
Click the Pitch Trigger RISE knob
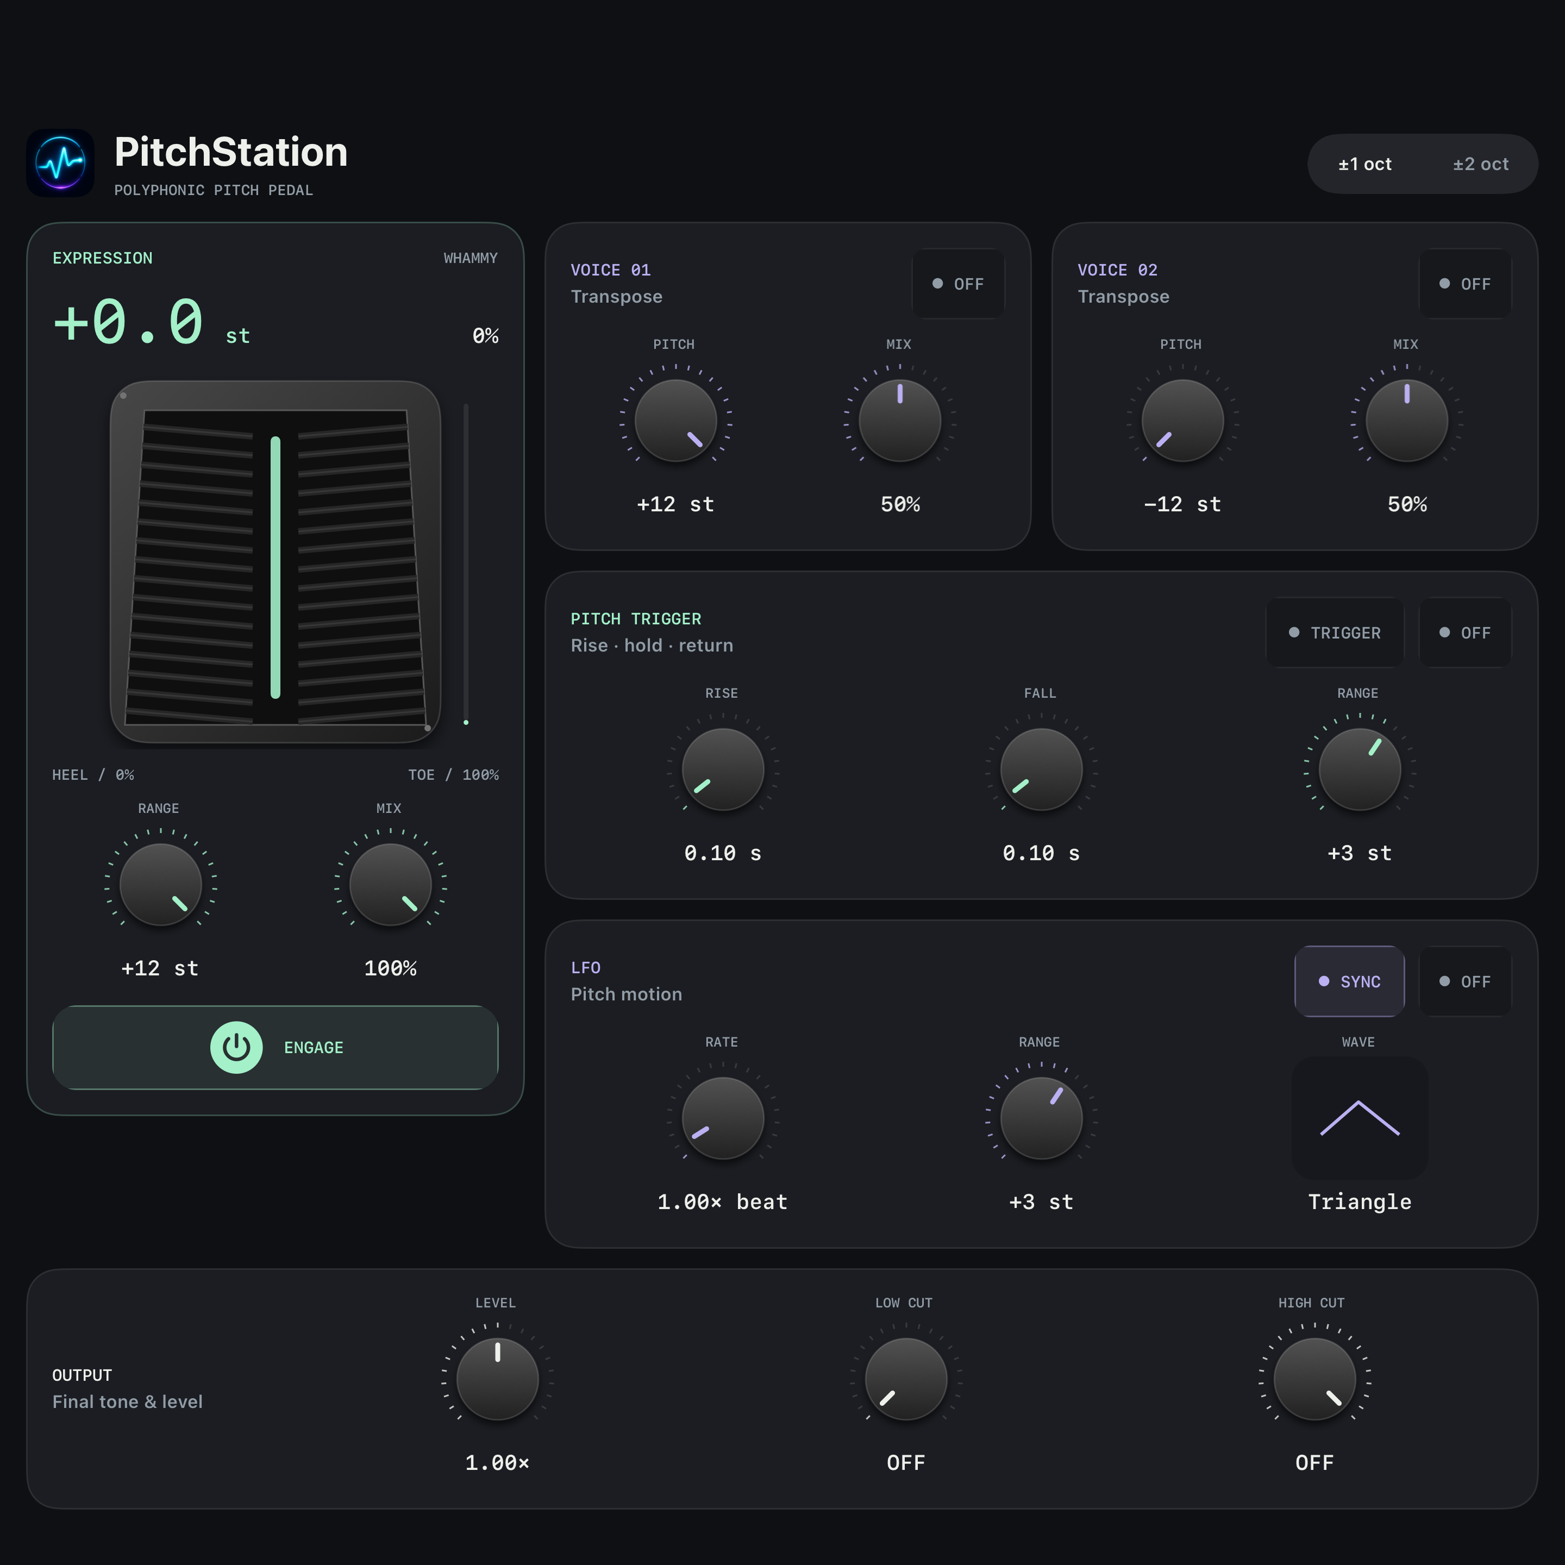click(x=723, y=769)
